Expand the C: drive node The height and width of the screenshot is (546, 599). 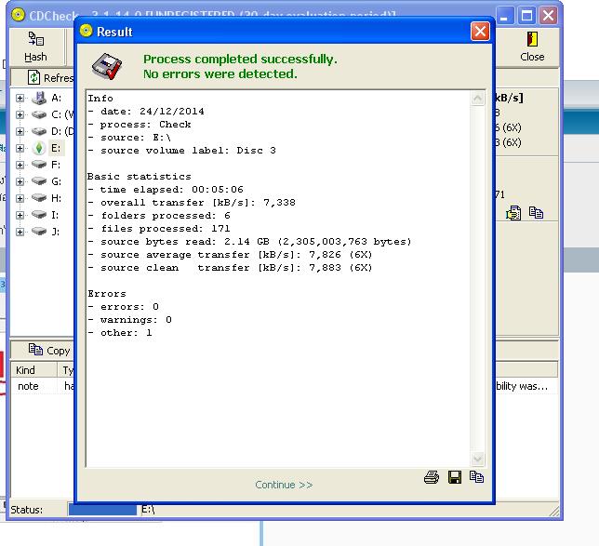click(20, 114)
